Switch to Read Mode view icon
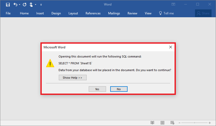 click(x=152, y=123)
